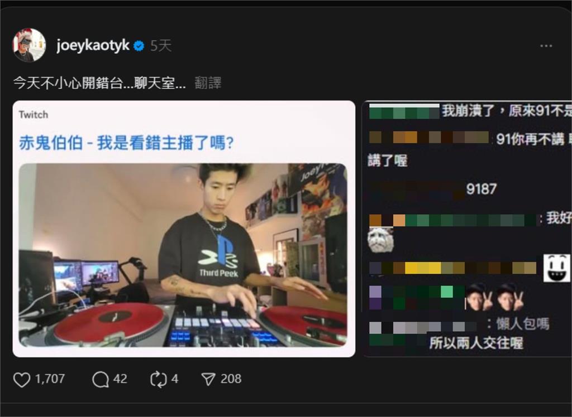Click the 翻譯 translate button

tap(208, 83)
